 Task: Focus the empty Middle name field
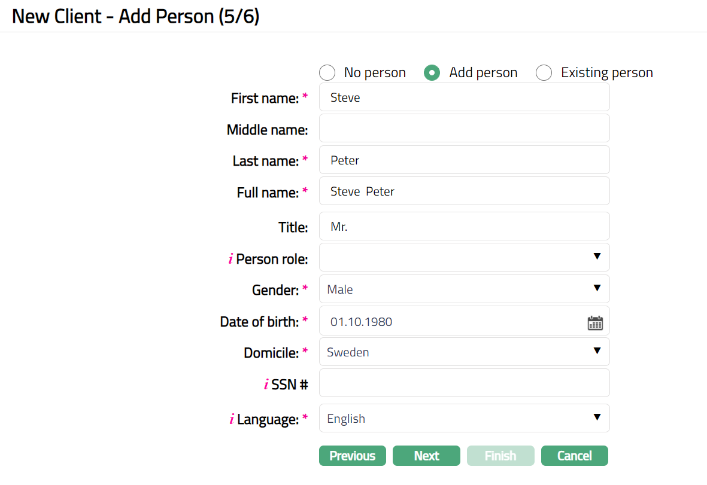pyautogui.click(x=464, y=129)
